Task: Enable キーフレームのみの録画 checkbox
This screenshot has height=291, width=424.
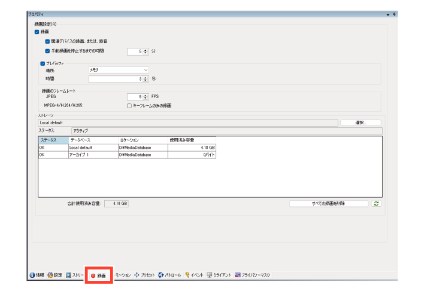Action: pos(129,106)
